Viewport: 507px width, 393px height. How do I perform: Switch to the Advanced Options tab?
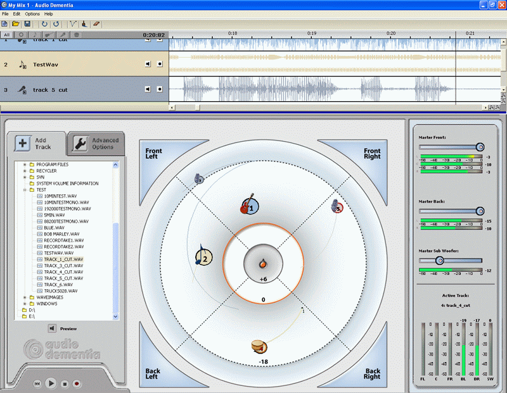point(95,144)
